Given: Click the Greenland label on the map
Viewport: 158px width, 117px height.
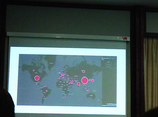Looking at the screenshot, I should [x=51, y=63].
